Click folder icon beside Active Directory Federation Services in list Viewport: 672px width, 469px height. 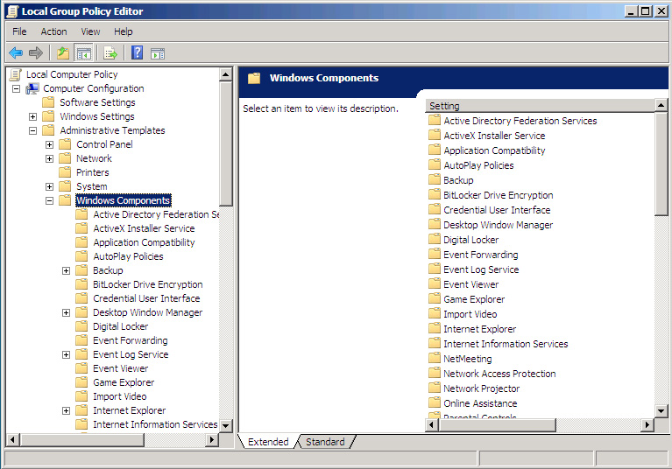tap(435, 120)
